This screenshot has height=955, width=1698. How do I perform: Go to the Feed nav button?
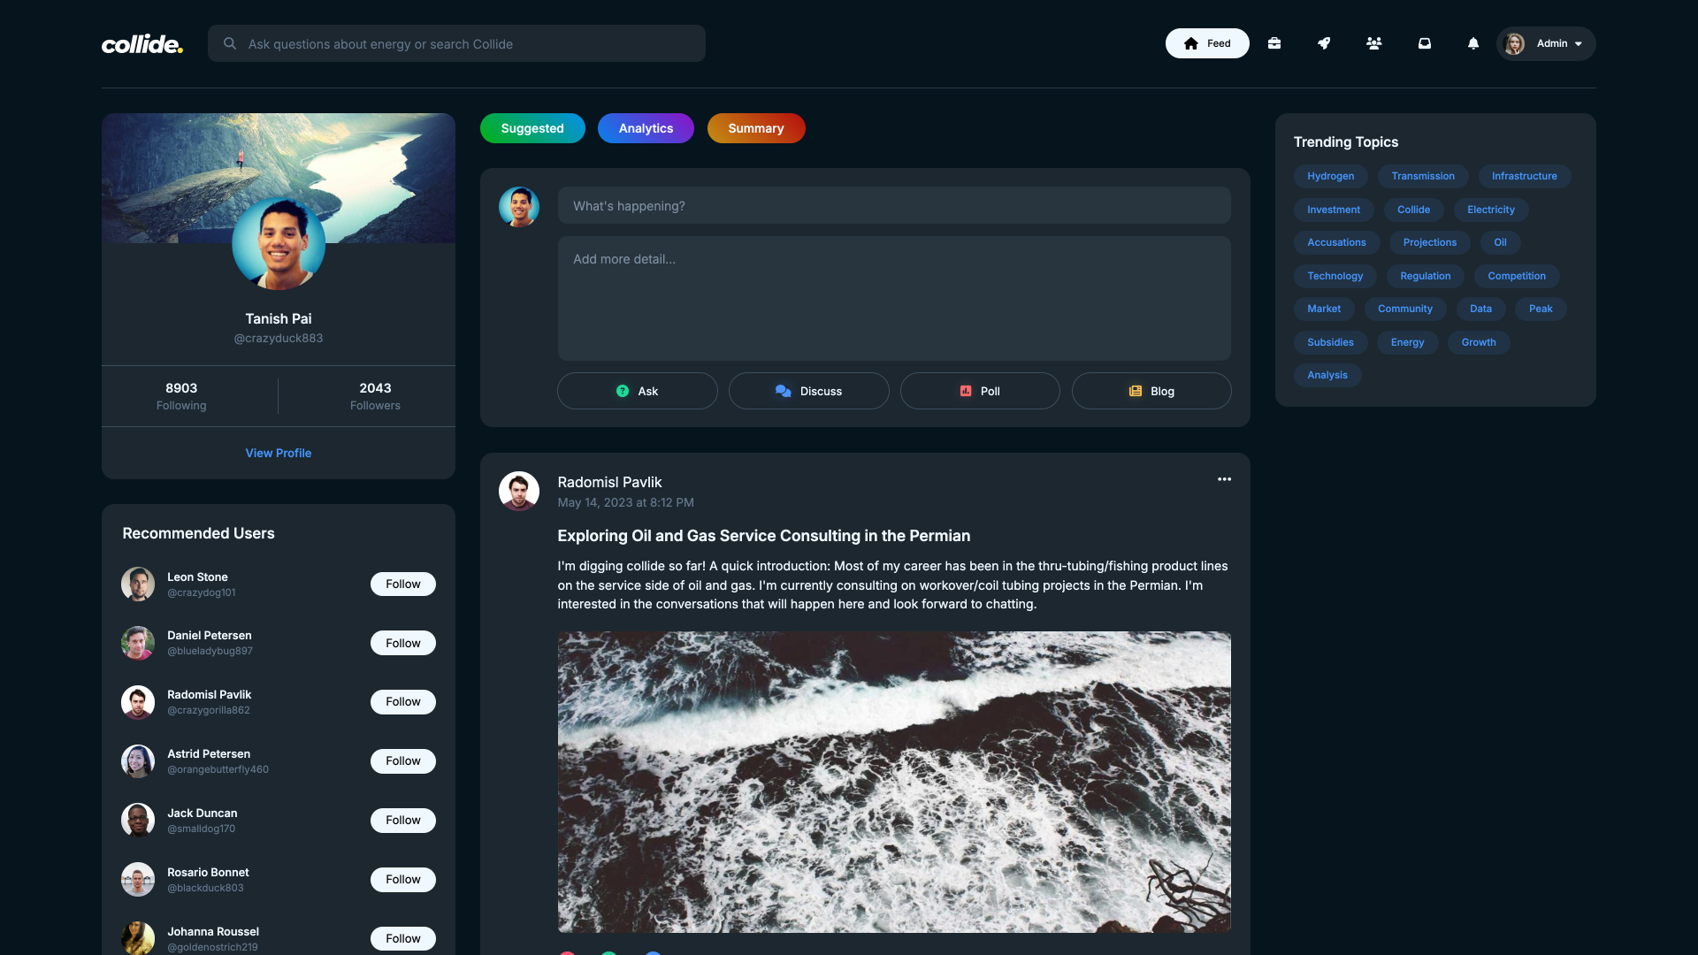[1206, 43]
